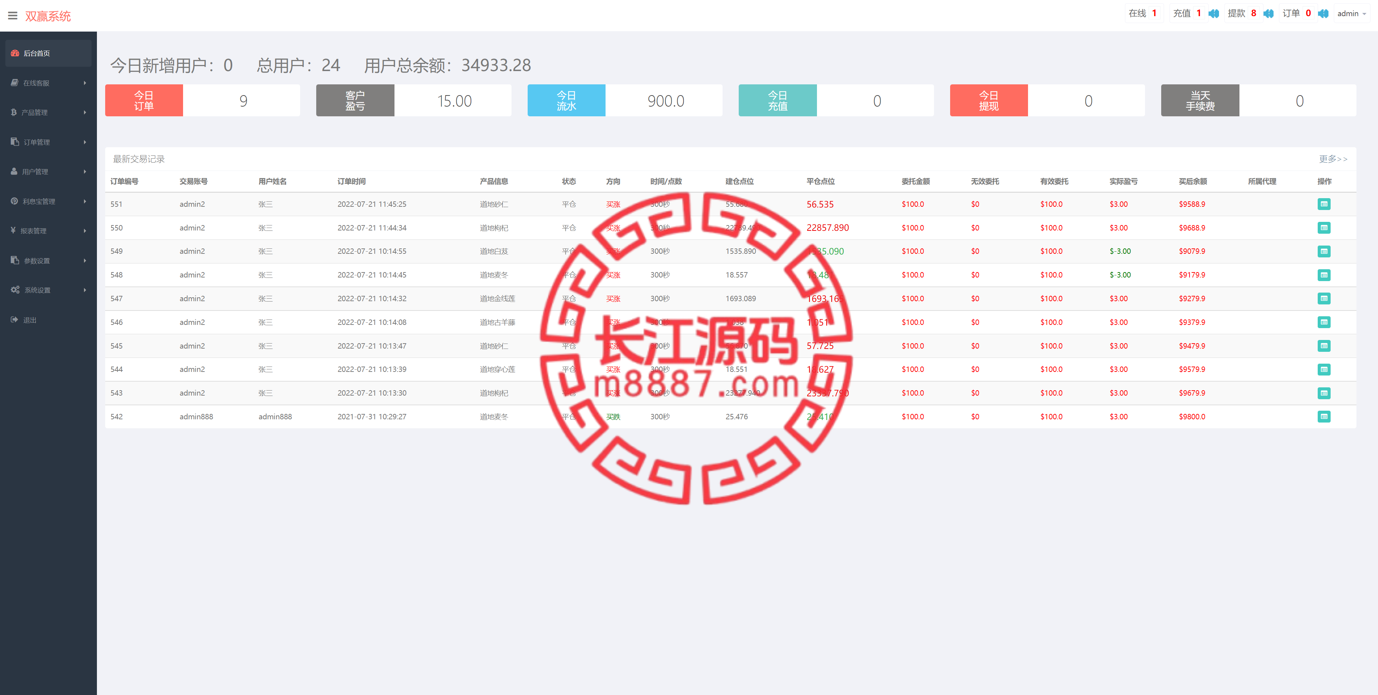This screenshot has width=1378, height=695.
Task: Open details icon for order 546
Action: [x=1324, y=322]
